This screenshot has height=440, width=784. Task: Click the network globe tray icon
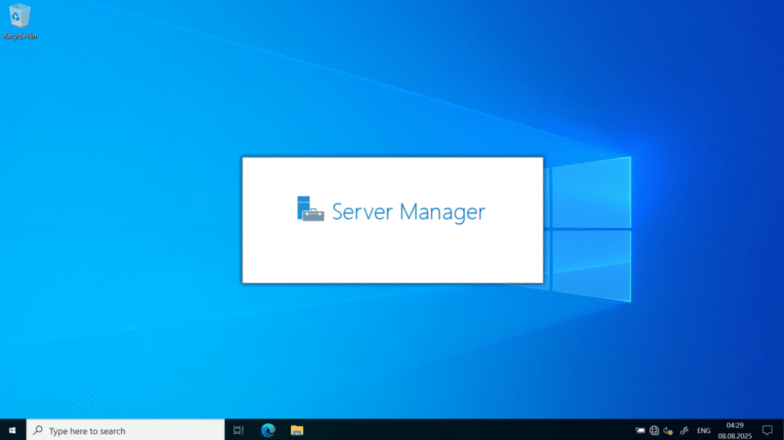point(654,431)
